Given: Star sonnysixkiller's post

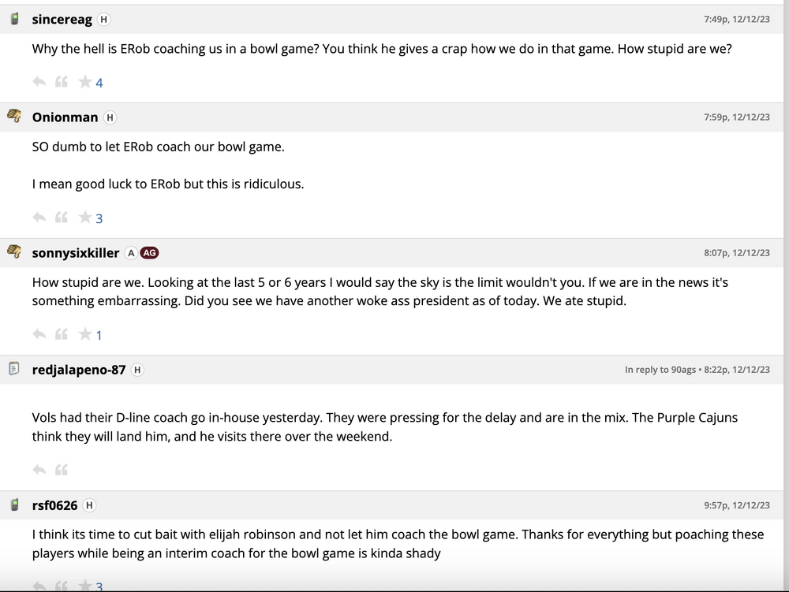Looking at the screenshot, I should tap(85, 334).
